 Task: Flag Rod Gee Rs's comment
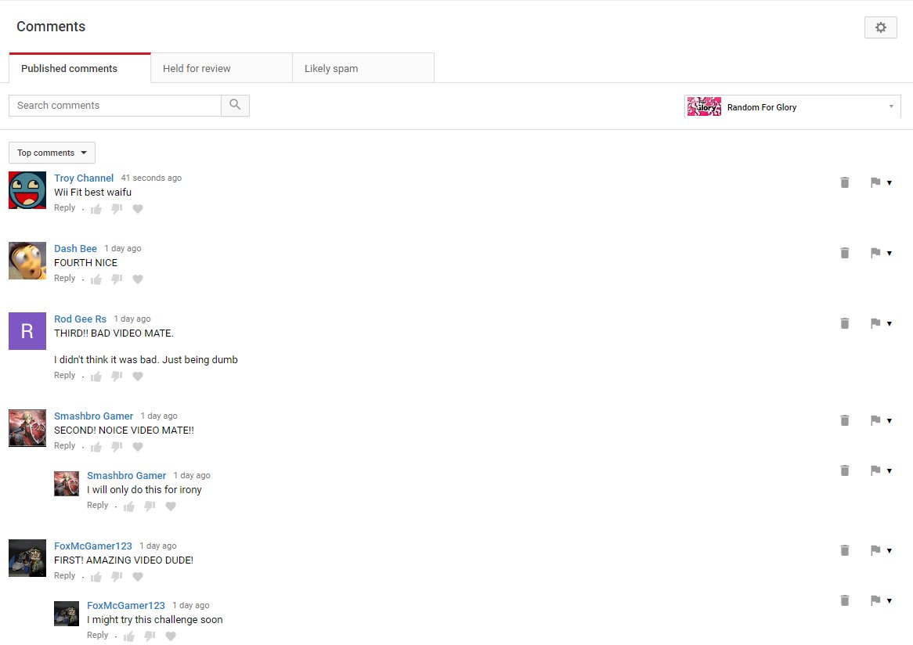coord(875,323)
